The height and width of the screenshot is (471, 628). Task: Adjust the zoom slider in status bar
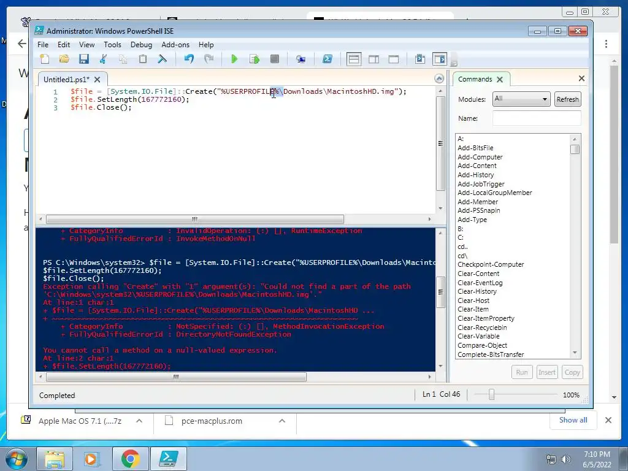491,395
